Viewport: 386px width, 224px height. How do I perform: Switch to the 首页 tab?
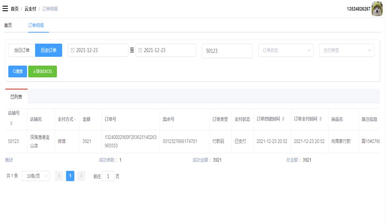tap(8, 25)
